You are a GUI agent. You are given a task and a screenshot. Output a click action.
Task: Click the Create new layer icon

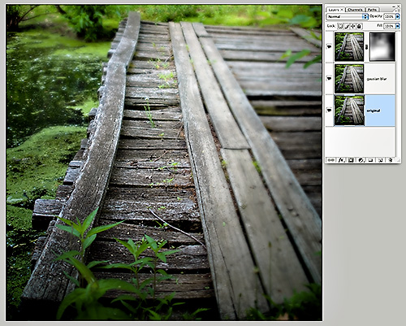(x=380, y=160)
